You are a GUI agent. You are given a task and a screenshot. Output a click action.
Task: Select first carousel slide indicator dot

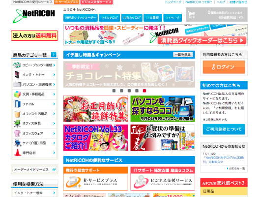(x=114, y=91)
